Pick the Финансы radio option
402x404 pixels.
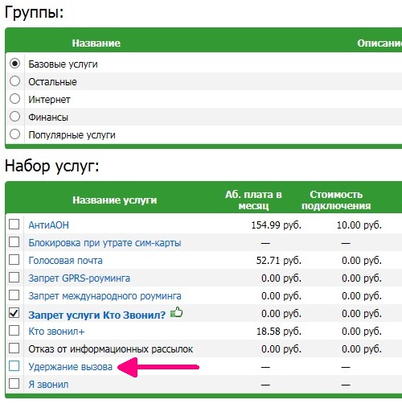14,117
